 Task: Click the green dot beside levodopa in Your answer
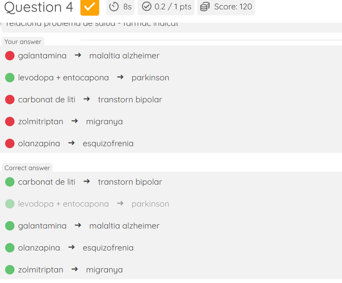(10, 77)
